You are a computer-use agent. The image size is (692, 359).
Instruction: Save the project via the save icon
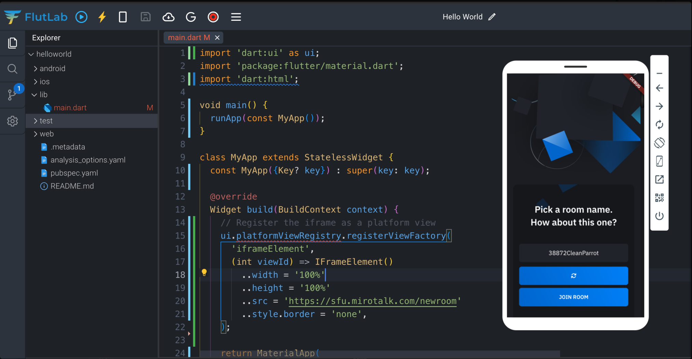click(x=146, y=17)
